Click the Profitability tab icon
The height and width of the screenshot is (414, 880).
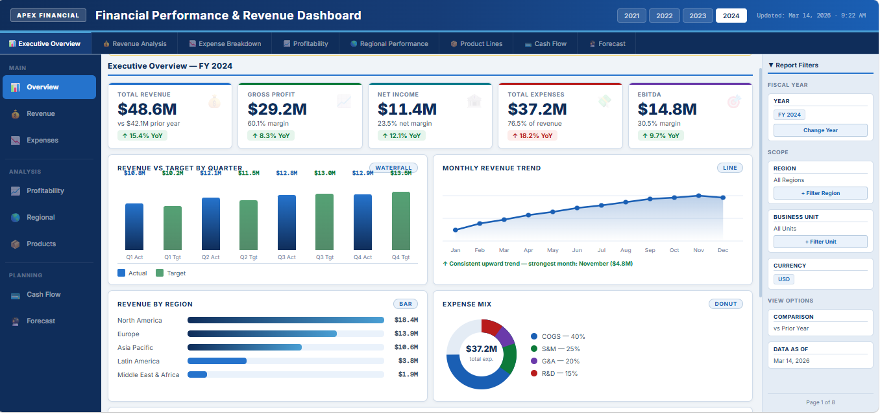click(x=287, y=44)
